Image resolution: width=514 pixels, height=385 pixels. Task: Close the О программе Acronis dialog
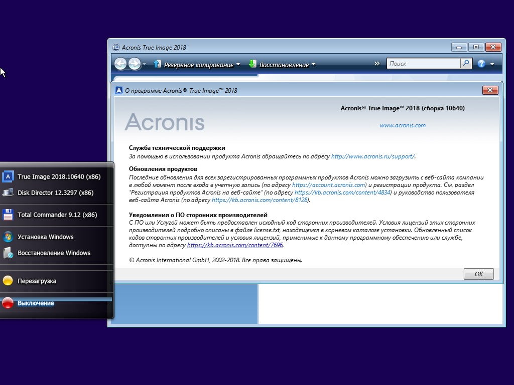pos(489,90)
